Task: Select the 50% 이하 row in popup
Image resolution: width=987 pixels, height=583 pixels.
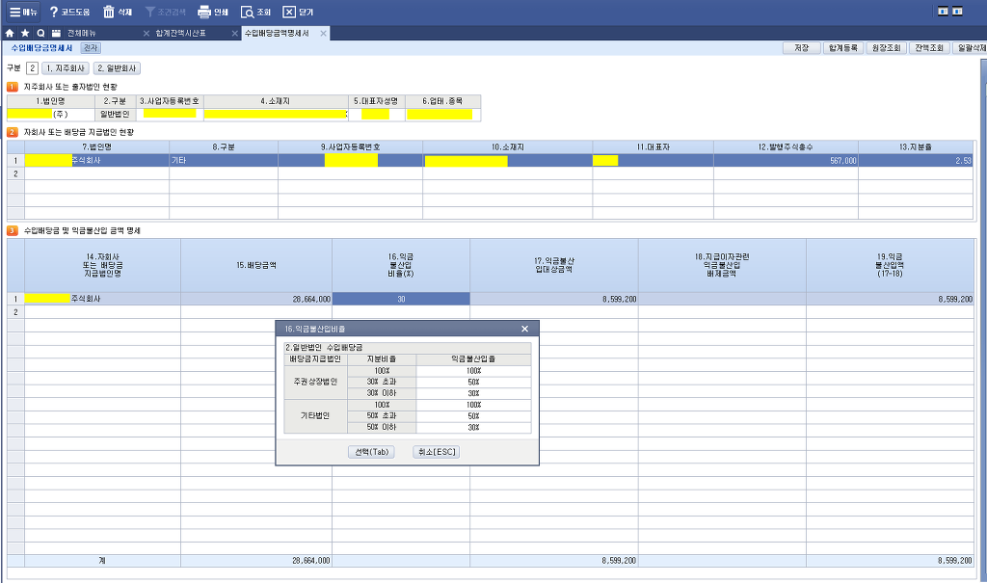Action: coord(382,428)
